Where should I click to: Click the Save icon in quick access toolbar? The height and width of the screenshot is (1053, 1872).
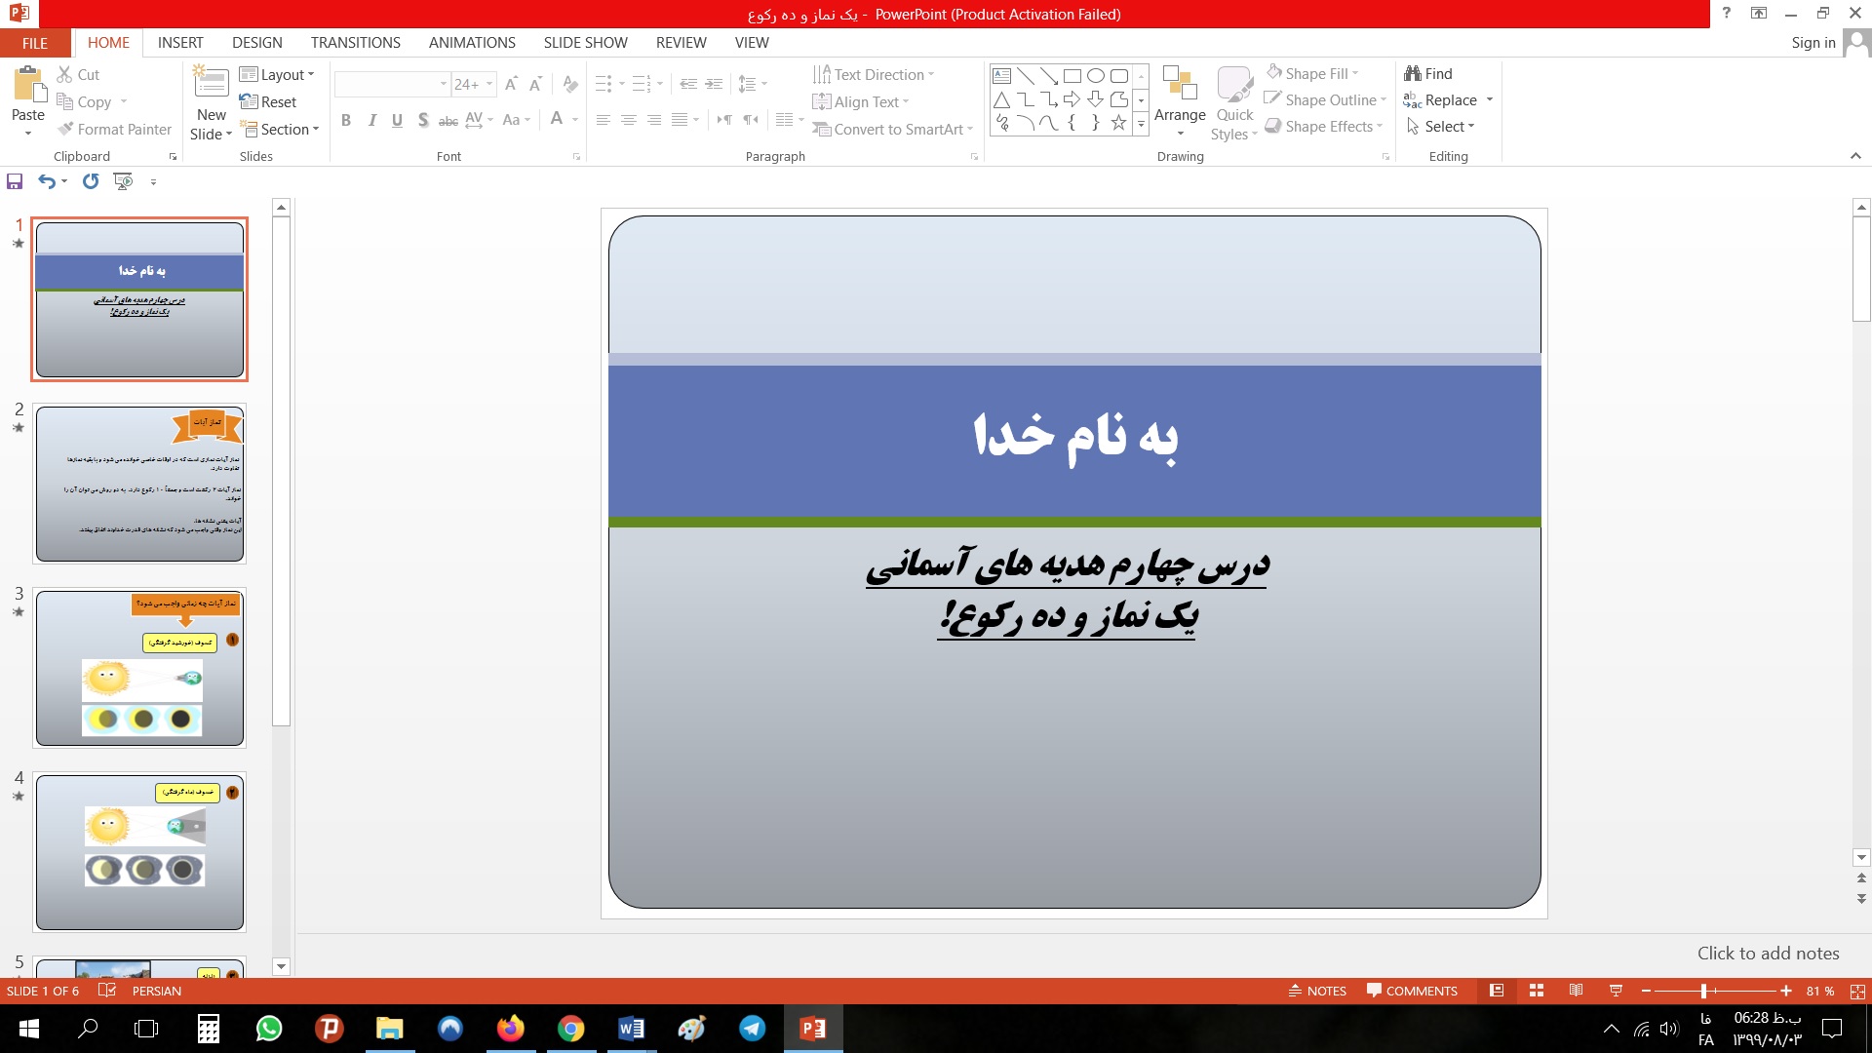point(15,181)
